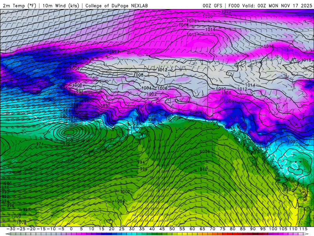The image size is (314, 236).
Task: Click the -25 value on temperature scale
Action: tap(21, 229)
